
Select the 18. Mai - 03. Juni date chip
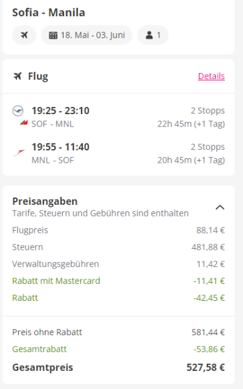click(87, 35)
